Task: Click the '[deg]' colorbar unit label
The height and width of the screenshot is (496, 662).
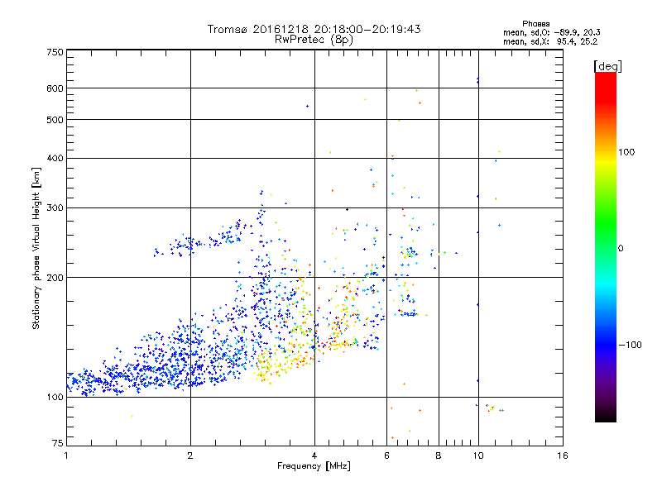Action: point(607,66)
